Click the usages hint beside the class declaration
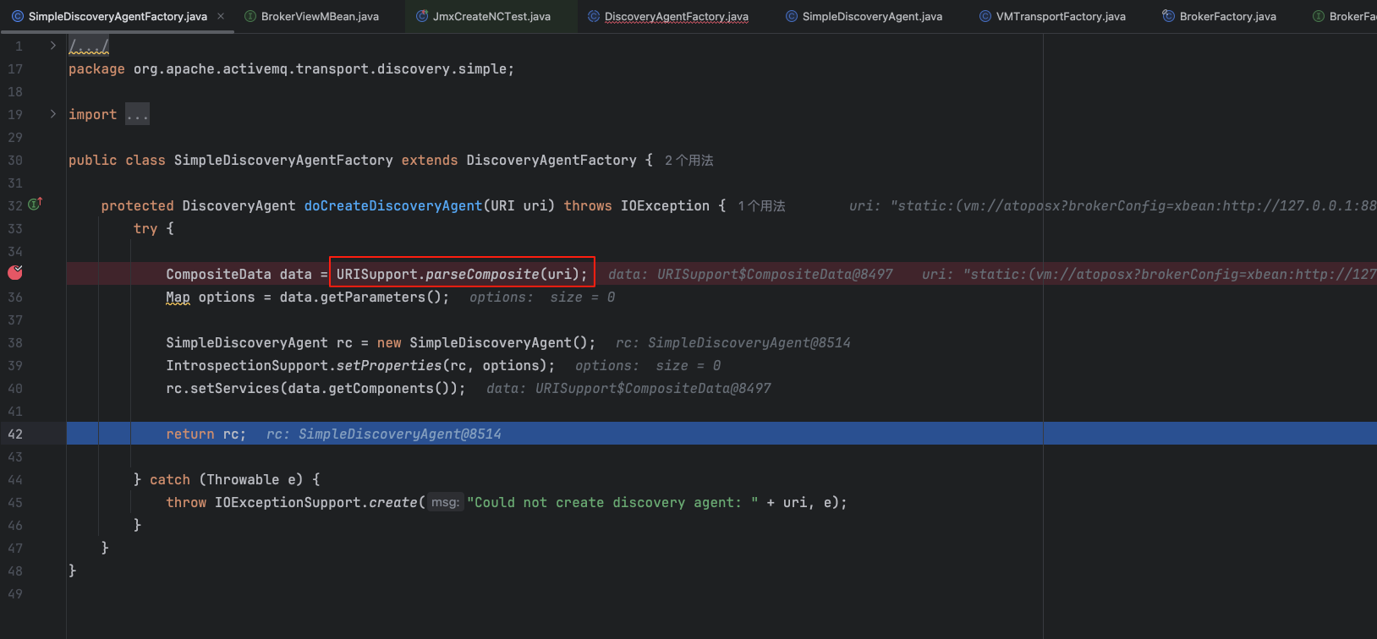 click(x=688, y=161)
